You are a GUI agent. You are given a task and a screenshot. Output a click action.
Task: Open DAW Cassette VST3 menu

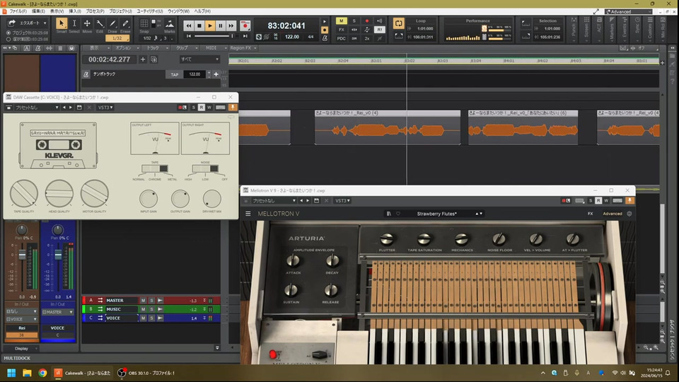click(x=105, y=108)
